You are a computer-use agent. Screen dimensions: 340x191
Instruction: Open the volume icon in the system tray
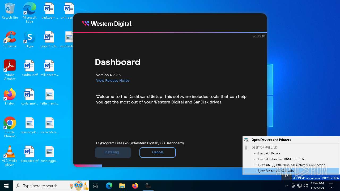[306, 186]
